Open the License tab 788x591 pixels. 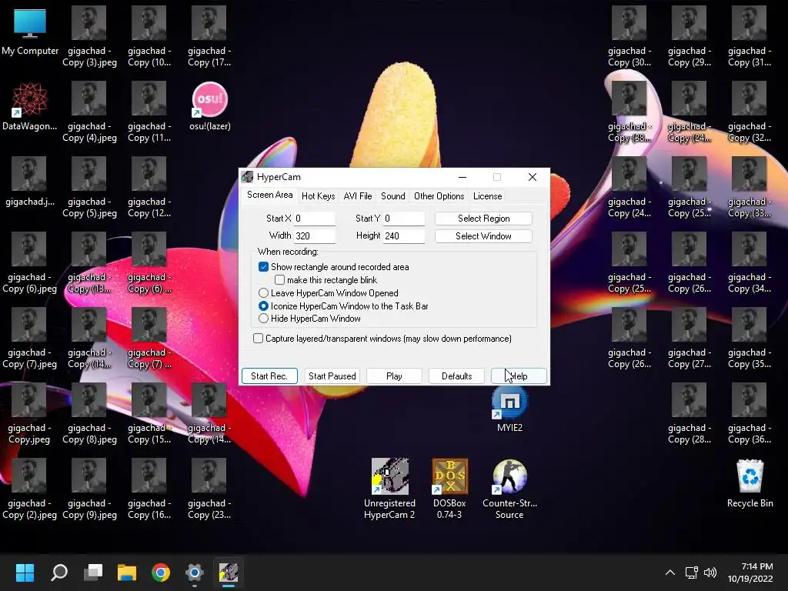pos(487,196)
